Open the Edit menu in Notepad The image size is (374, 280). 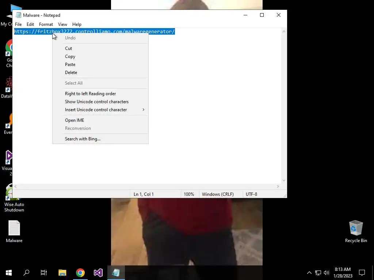pyautogui.click(x=30, y=24)
